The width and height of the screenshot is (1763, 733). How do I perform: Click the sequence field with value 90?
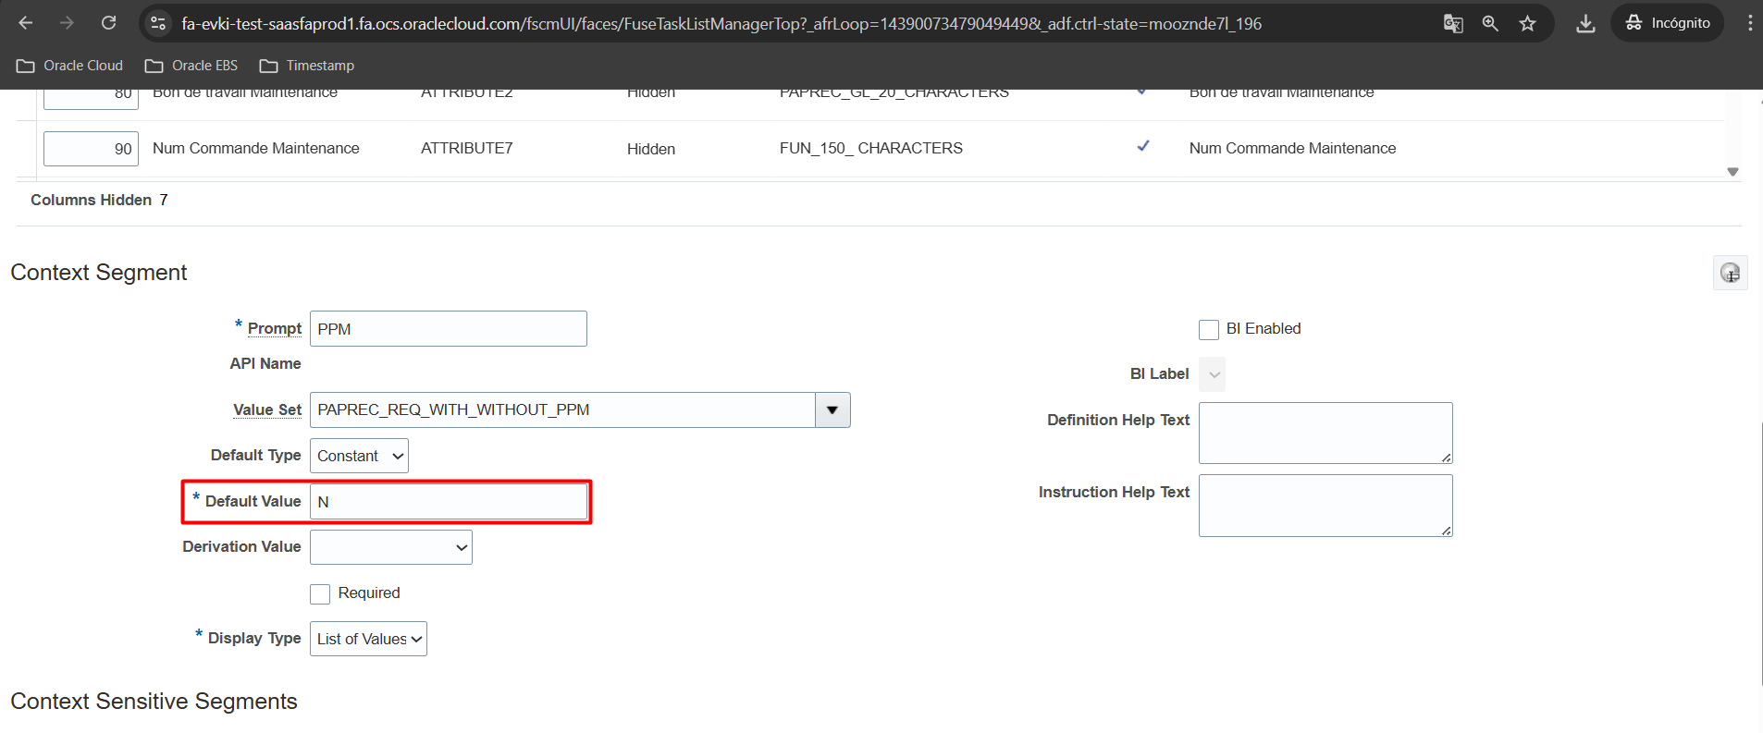point(91,149)
